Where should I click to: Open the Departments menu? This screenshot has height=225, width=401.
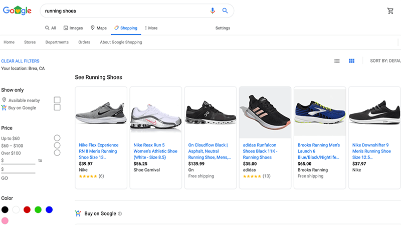[x=57, y=42]
